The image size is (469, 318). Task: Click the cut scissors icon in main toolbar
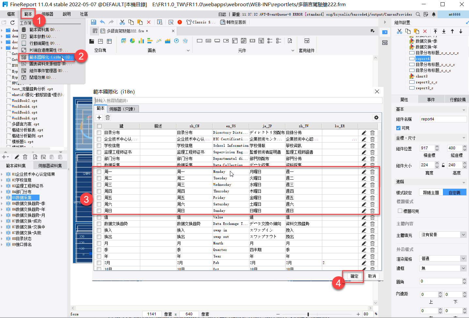(x=122, y=22)
